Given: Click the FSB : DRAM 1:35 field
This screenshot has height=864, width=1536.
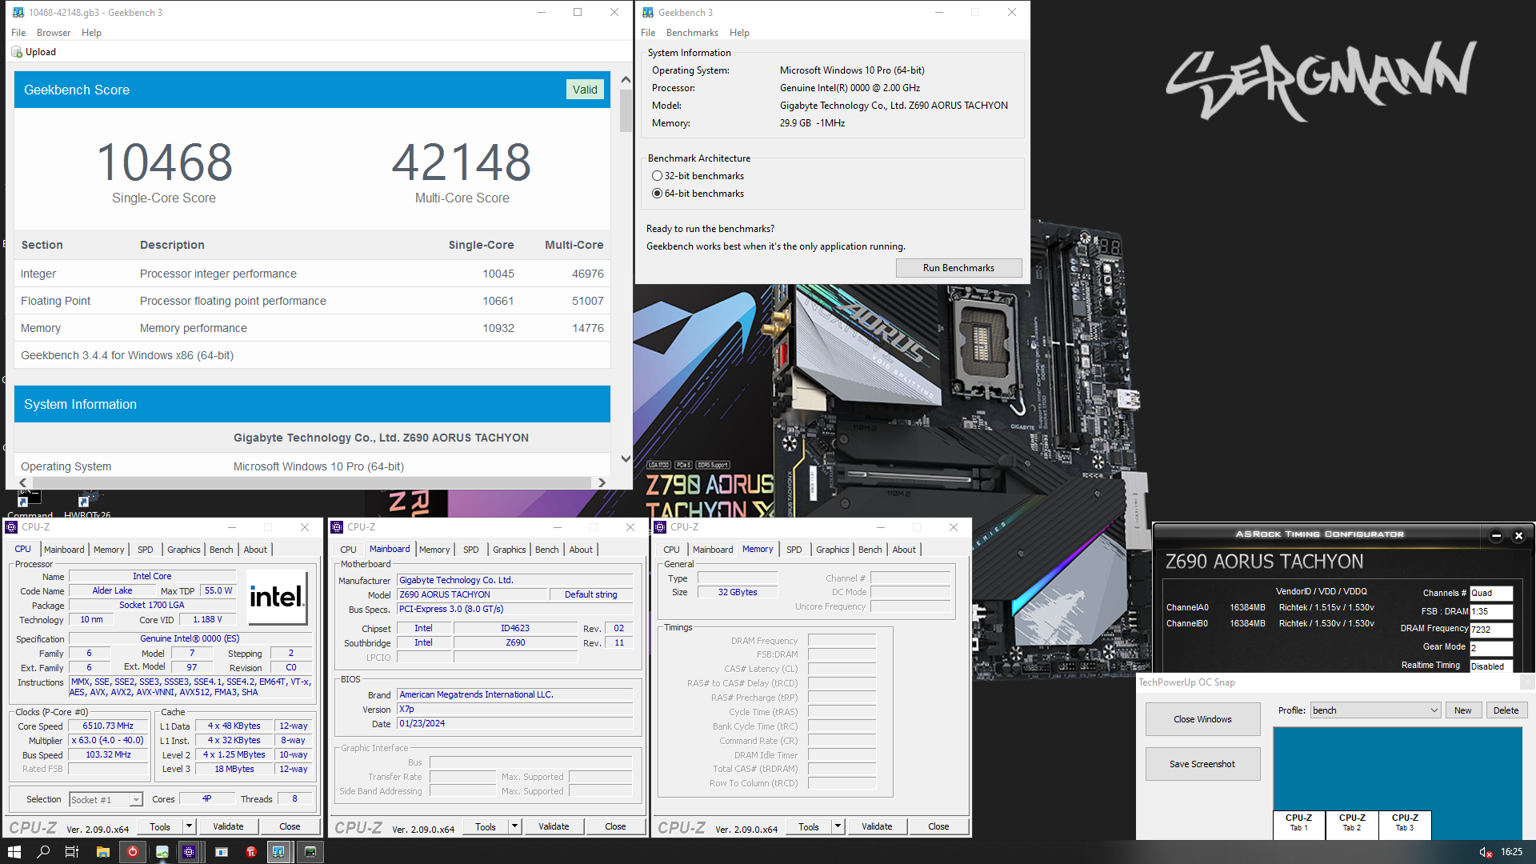Looking at the screenshot, I should [1491, 611].
